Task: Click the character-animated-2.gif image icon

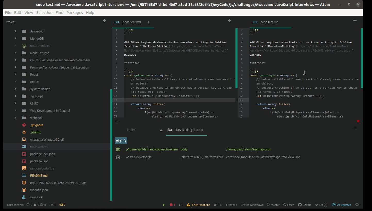Action: click(x=24, y=139)
